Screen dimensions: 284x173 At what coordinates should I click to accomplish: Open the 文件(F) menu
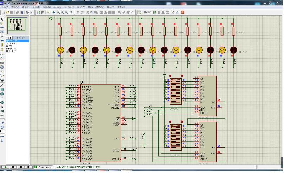[5, 7]
